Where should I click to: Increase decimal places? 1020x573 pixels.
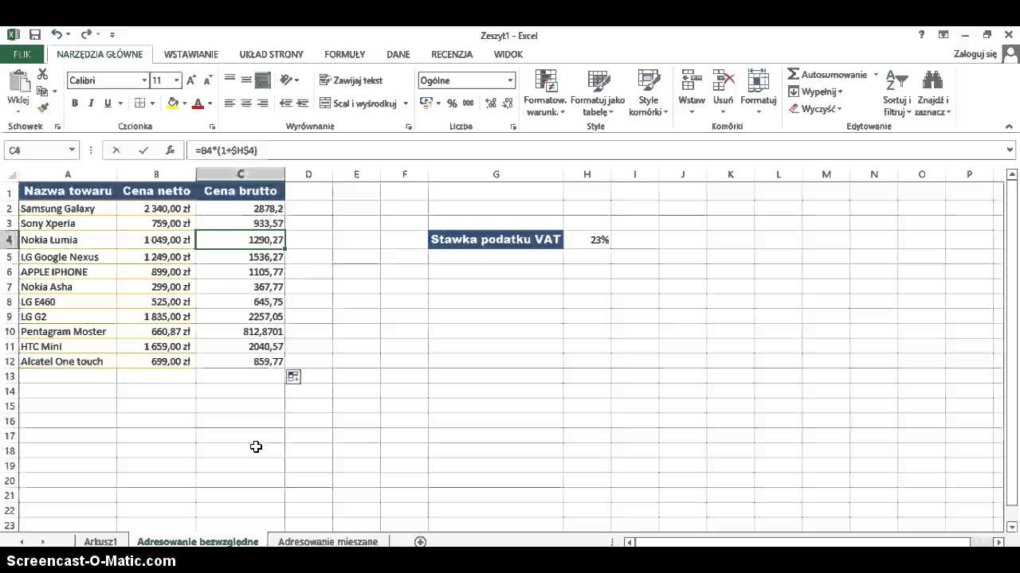click(x=491, y=103)
